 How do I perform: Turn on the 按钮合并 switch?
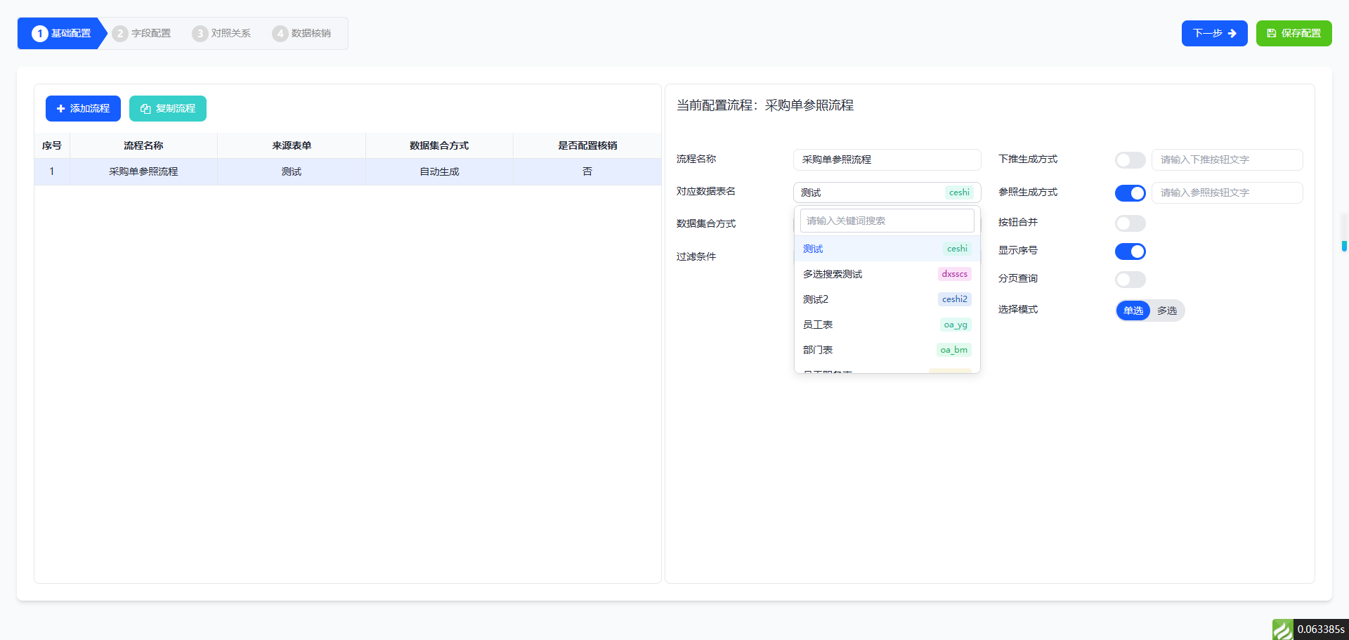tap(1130, 223)
